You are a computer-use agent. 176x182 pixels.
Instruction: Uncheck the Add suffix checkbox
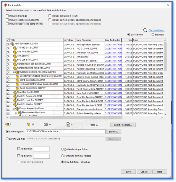pos(18,156)
